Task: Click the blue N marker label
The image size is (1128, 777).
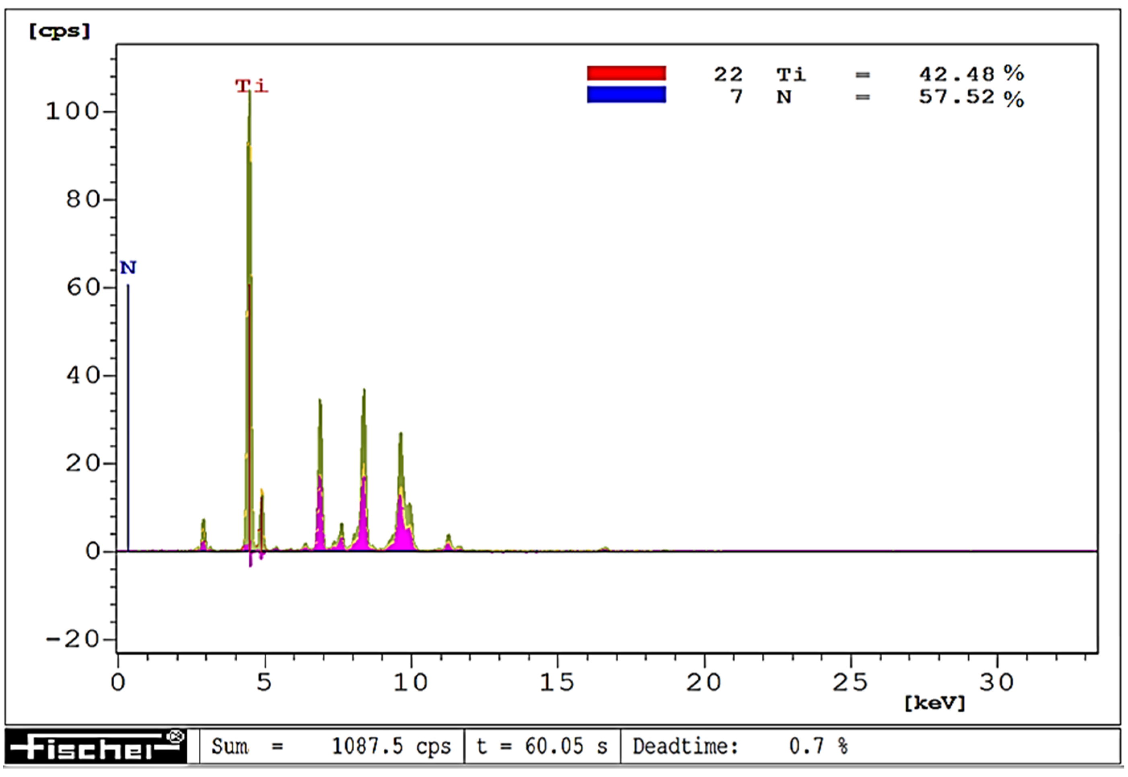Action: point(128,268)
